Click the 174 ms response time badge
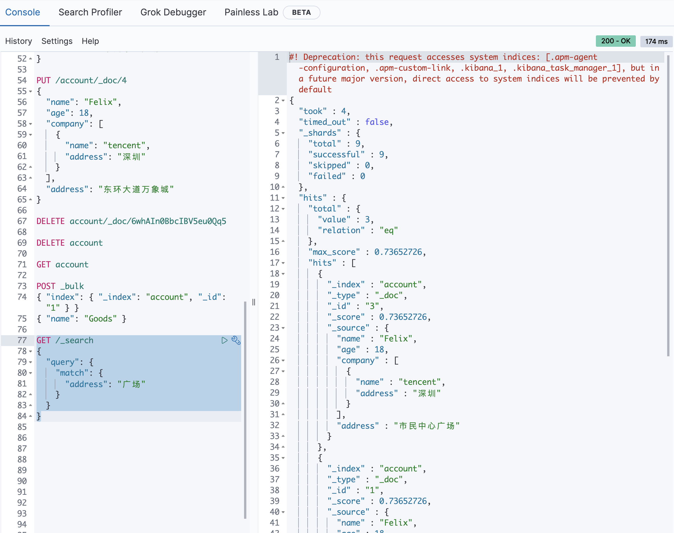This screenshot has width=674, height=533. (656, 42)
